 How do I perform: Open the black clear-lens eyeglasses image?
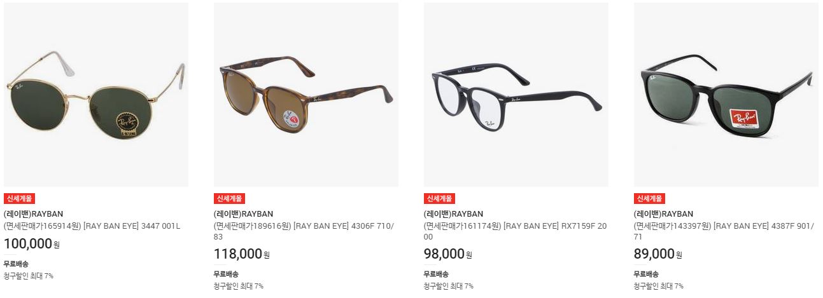(x=516, y=95)
